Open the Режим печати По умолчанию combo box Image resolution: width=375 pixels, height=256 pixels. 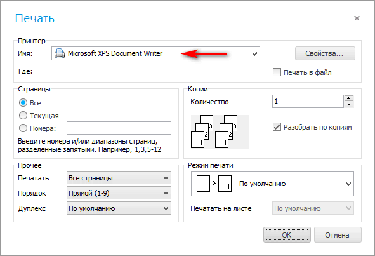tap(272, 184)
